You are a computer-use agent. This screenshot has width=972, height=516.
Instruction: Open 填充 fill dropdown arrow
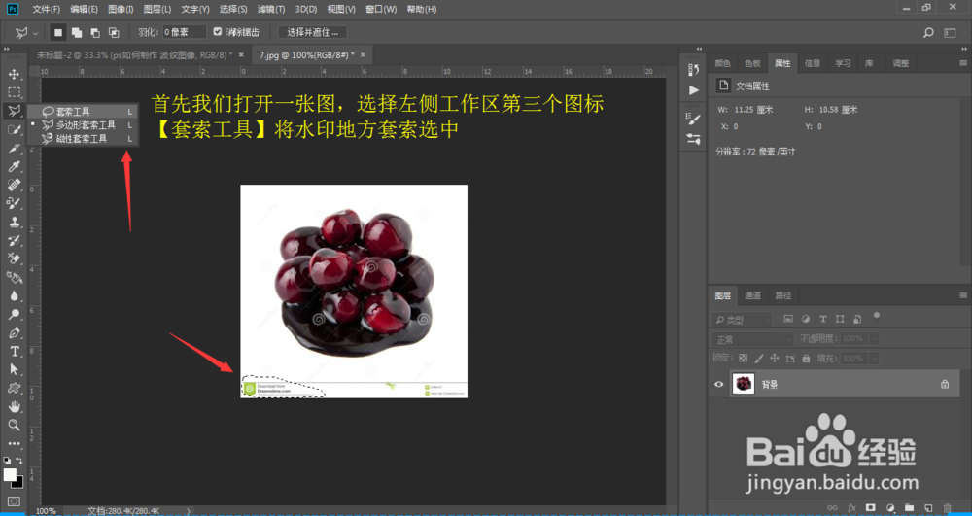coord(875,358)
